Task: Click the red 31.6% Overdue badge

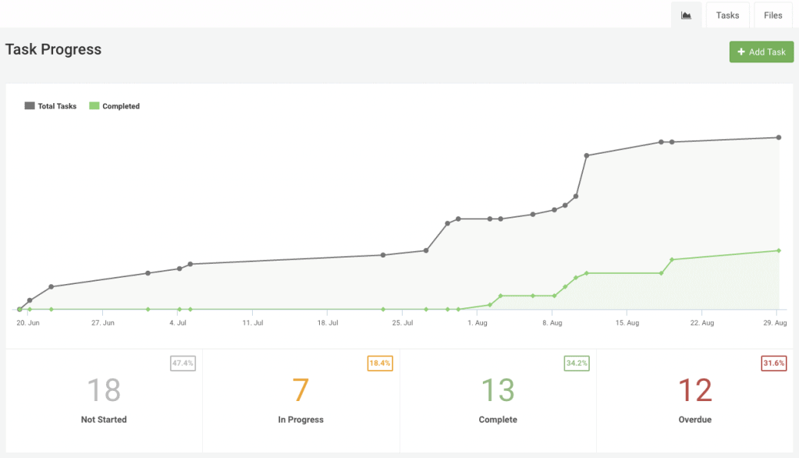Action: coord(774,363)
